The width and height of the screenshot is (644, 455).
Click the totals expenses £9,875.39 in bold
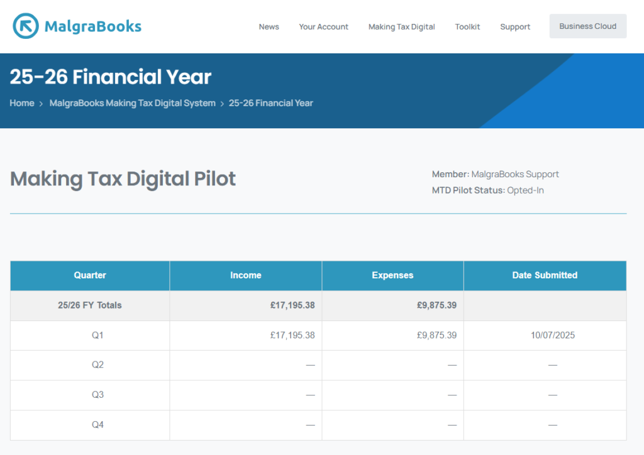[436, 305]
